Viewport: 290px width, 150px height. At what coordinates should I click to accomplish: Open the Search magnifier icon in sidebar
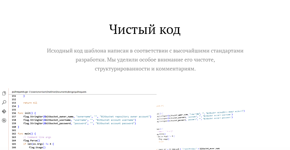pyautogui.click(x=4, y=102)
